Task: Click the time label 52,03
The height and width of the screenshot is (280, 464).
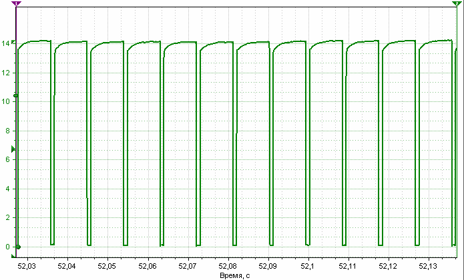Action: pyautogui.click(x=27, y=266)
